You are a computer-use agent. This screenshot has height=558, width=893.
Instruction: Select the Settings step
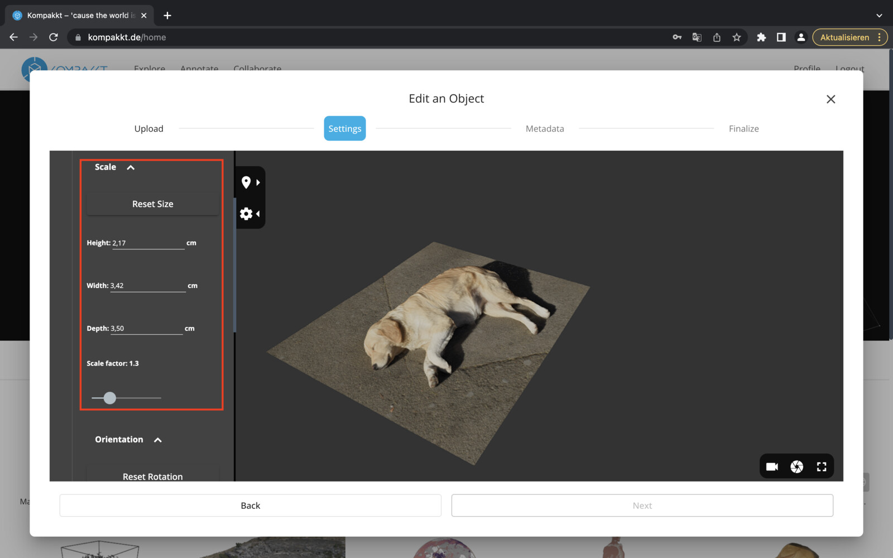point(345,128)
